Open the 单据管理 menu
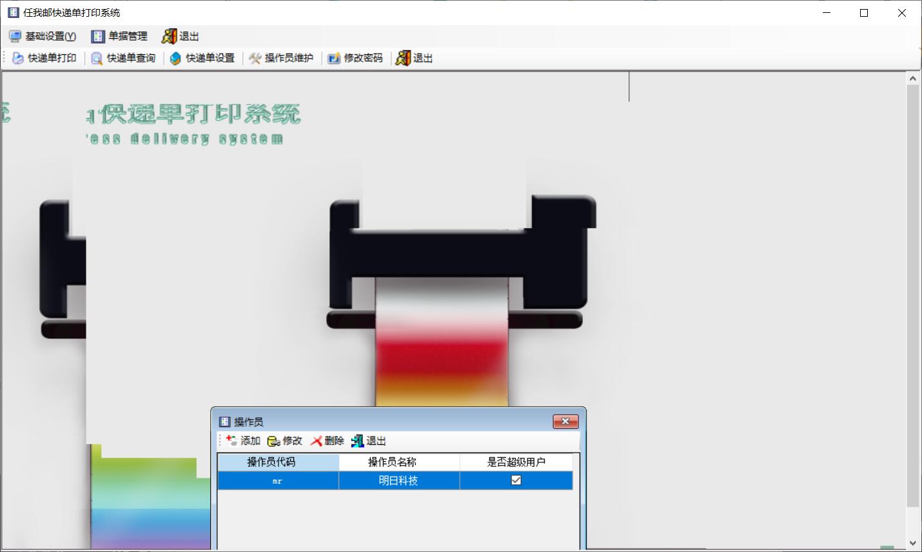922x552 pixels. [x=120, y=36]
